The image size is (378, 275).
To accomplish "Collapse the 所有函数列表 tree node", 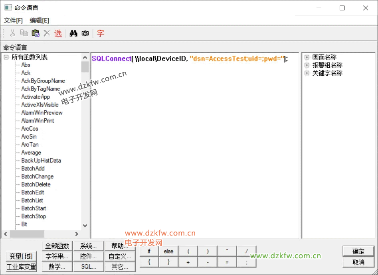I will coord(6,57).
